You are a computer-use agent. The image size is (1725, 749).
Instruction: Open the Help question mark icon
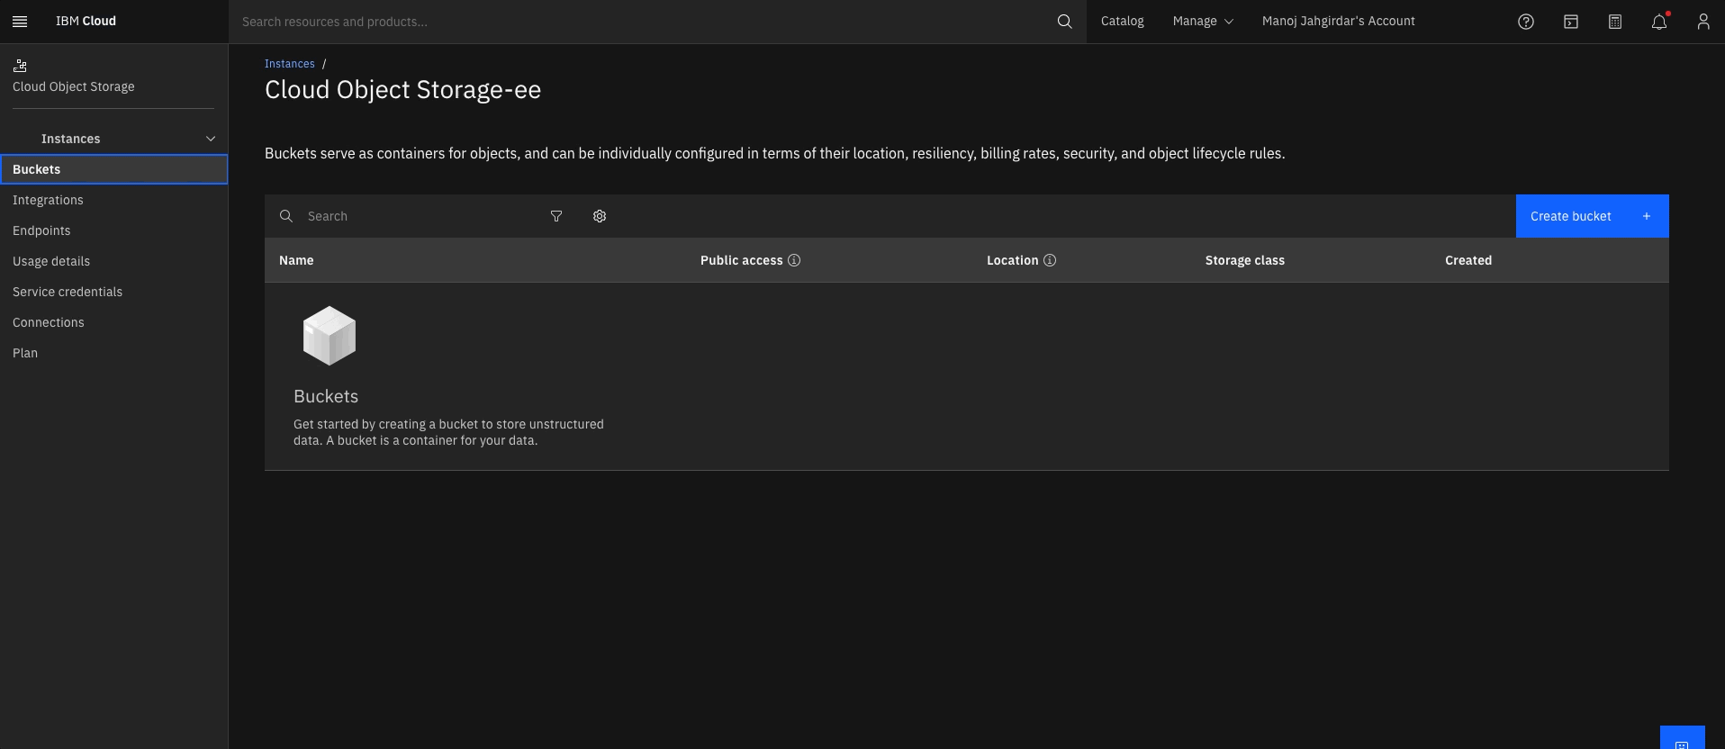(1525, 22)
